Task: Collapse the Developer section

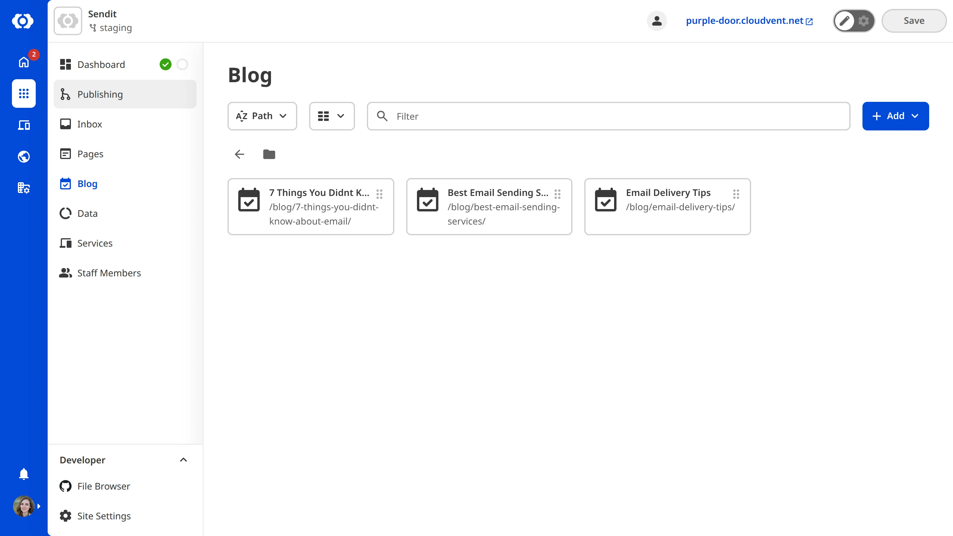Action: (x=183, y=460)
